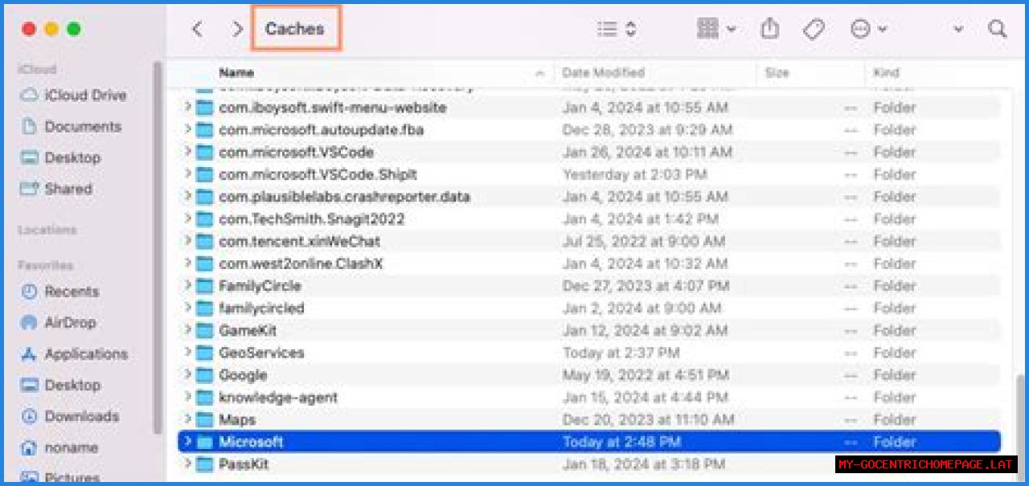Sort by the Name column header

click(236, 73)
